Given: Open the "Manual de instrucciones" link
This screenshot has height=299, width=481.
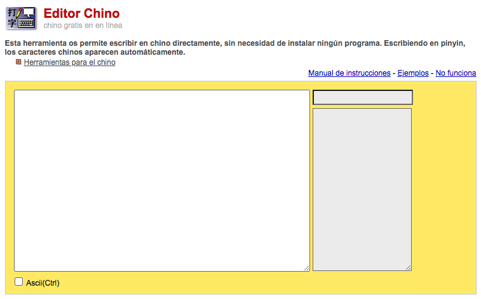Looking at the screenshot, I should [x=349, y=73].
